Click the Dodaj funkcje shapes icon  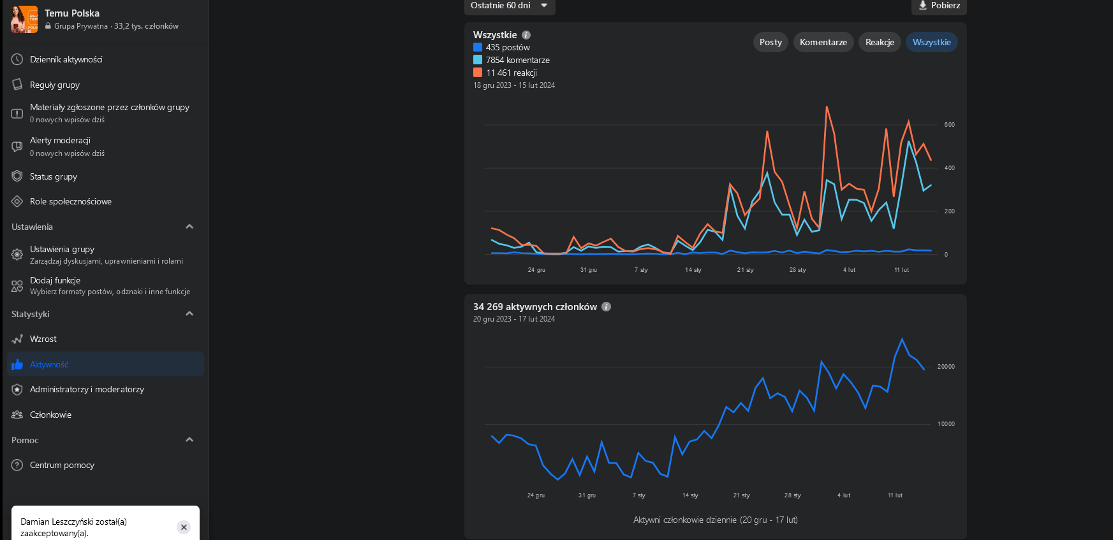pyautogui.click(x=17, y=286)
